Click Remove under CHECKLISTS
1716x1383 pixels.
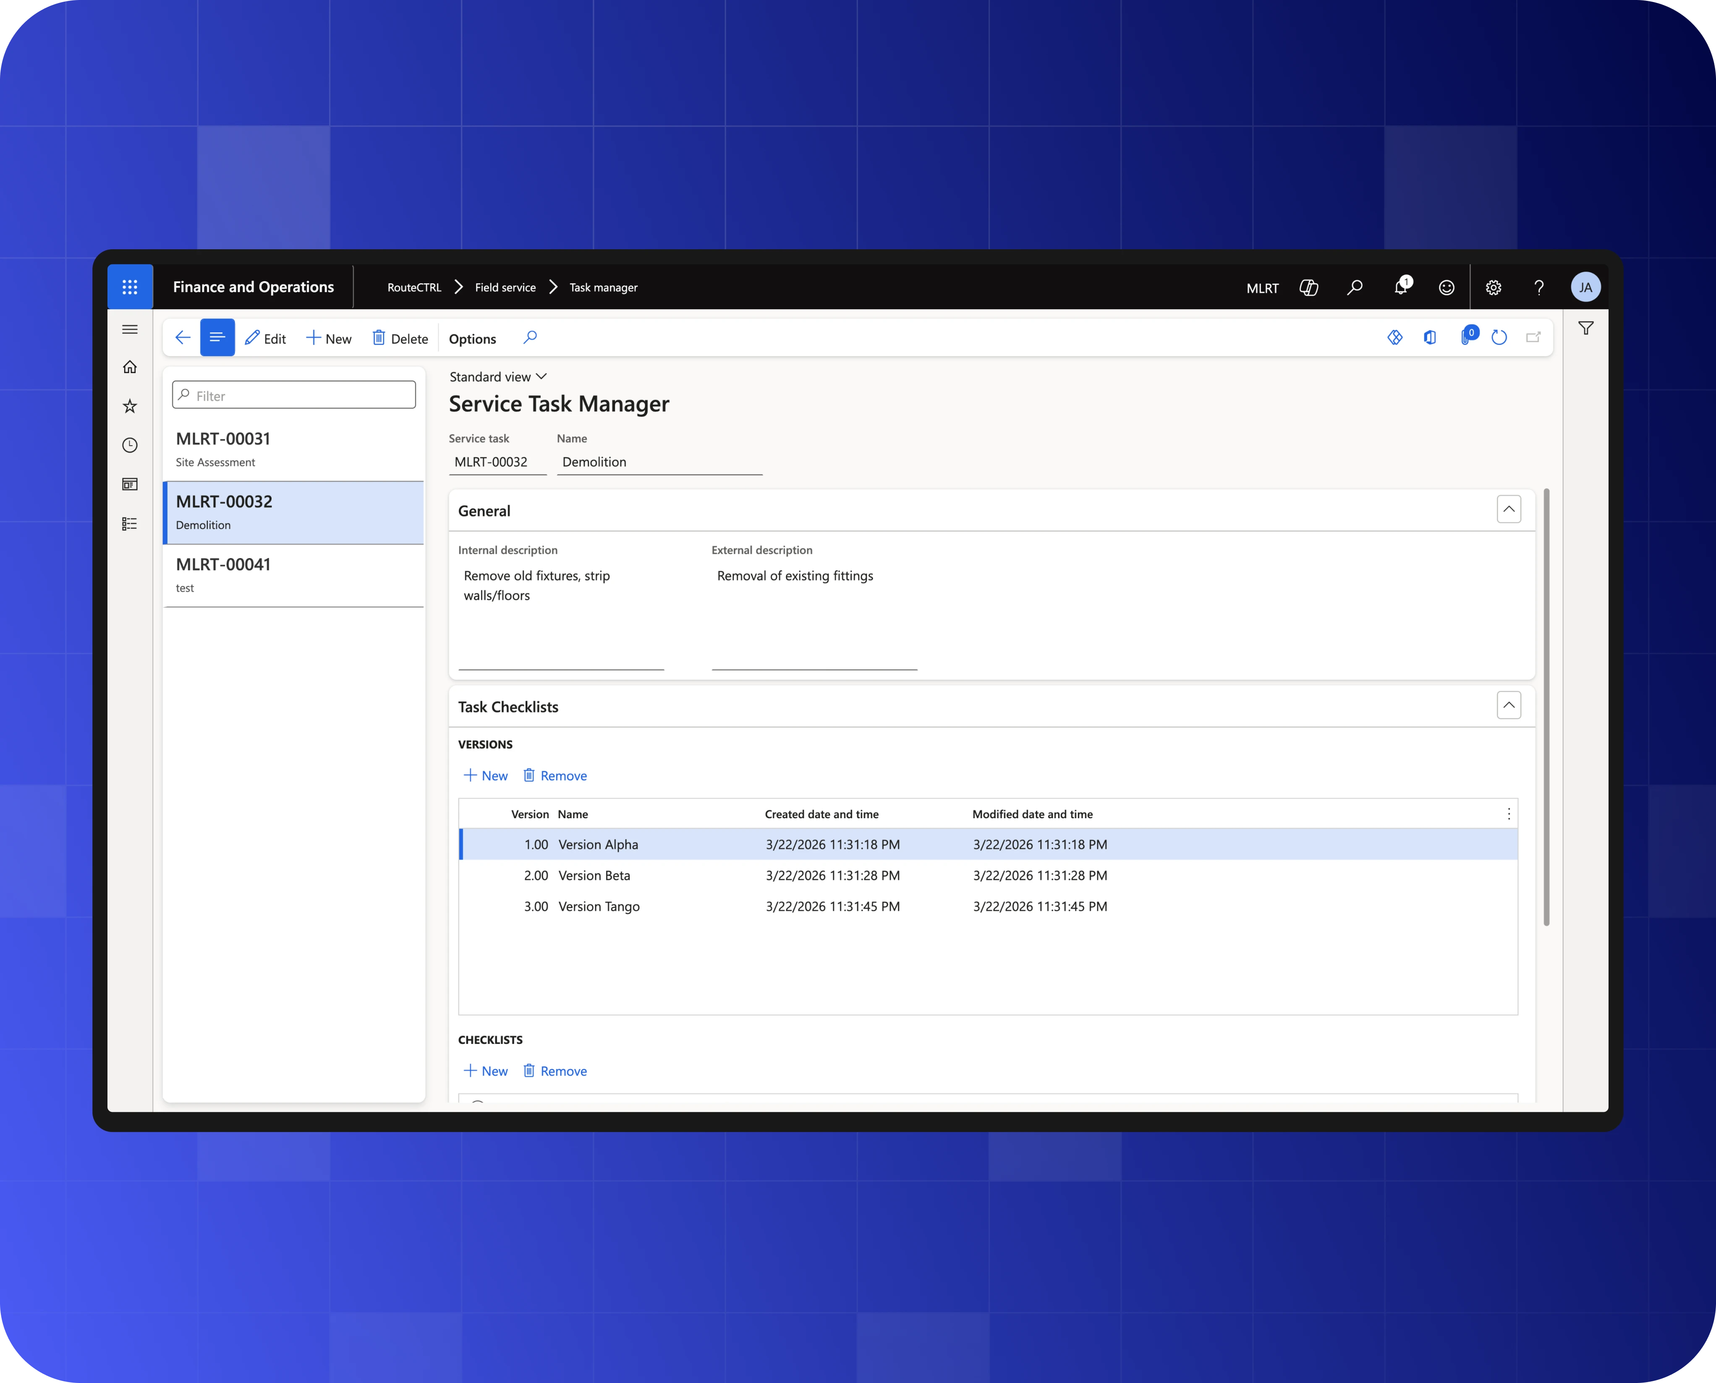click(x=555, y=1072)
